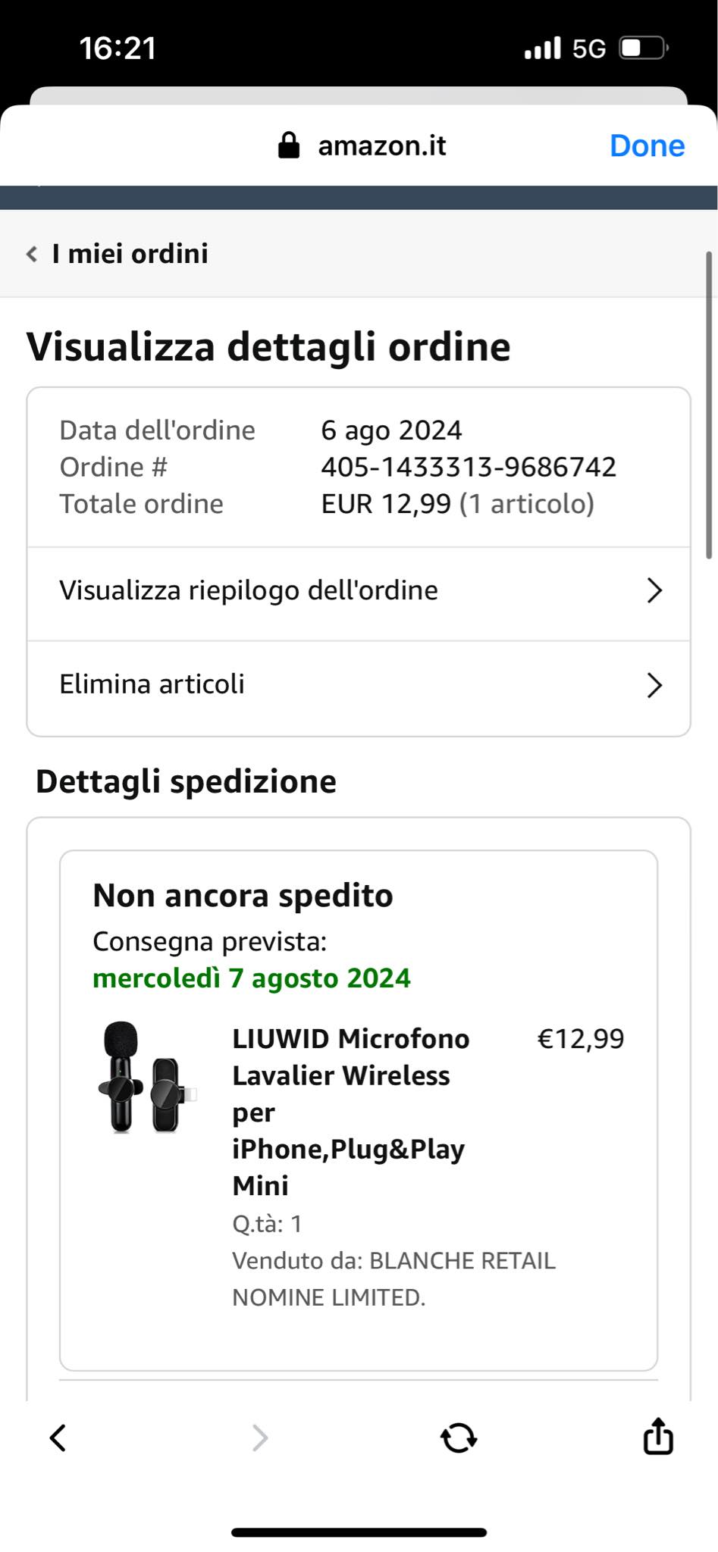Screen dimensions: 718x1552
Task: Tap the order number 405-1433313-9686742
Action: [469, 467]
